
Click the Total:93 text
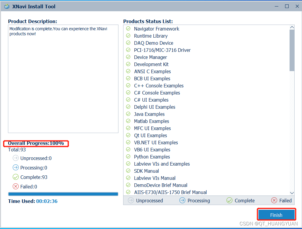pyautogui.click(x=17, y=150)
